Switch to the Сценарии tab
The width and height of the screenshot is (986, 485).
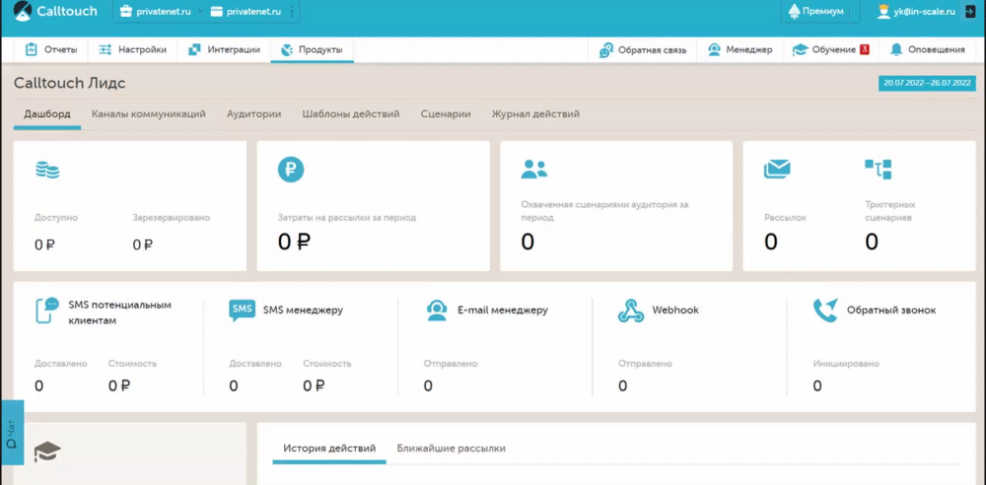pyautogui.click(x=446, y=114)
